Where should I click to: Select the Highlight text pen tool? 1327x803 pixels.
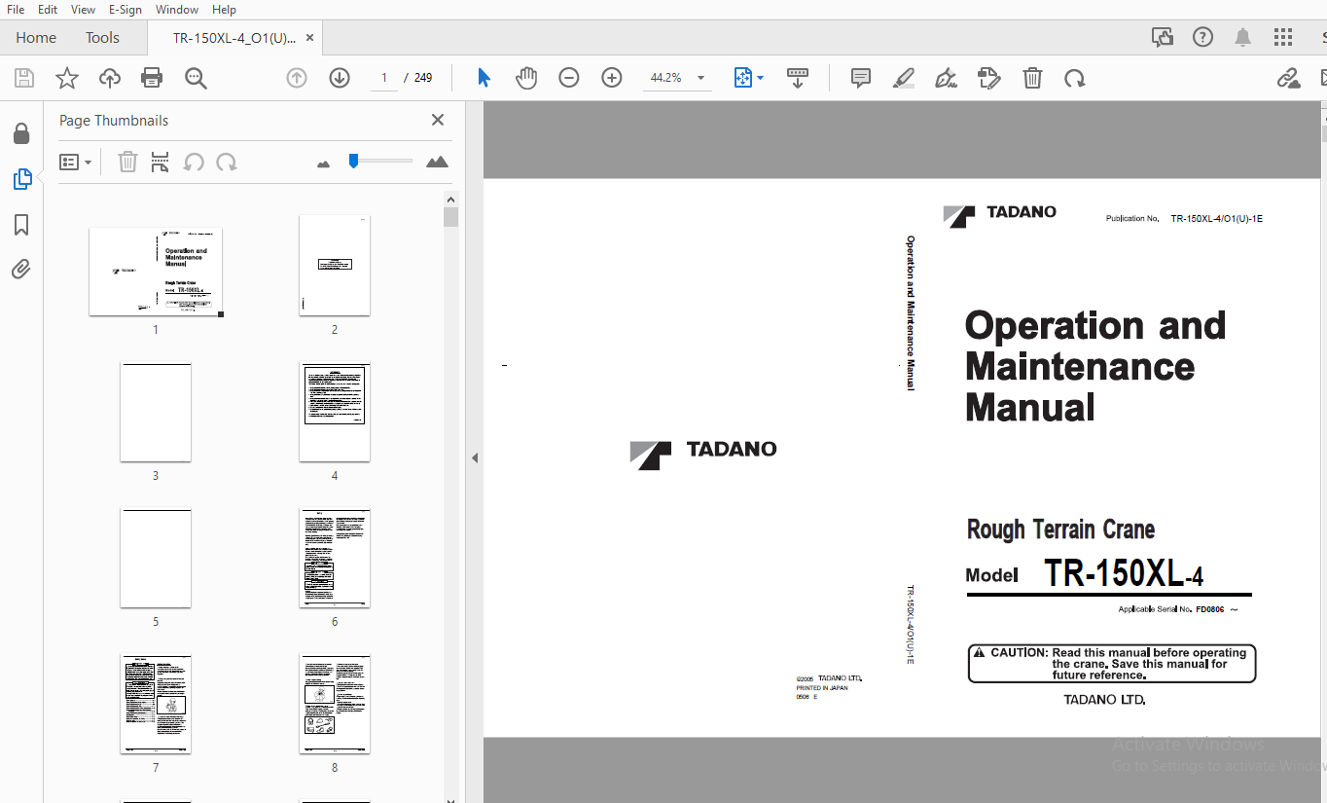click(904, 78)
